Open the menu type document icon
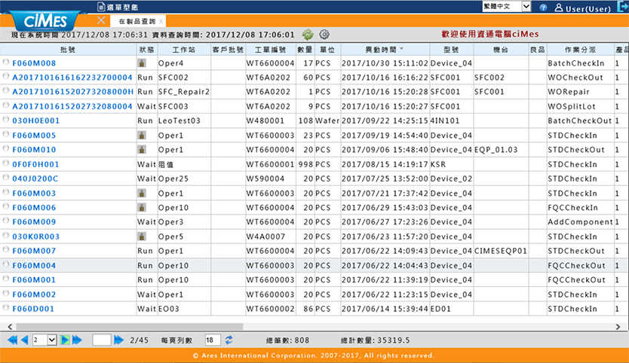629x363 pixels. [x=101, y=7]
